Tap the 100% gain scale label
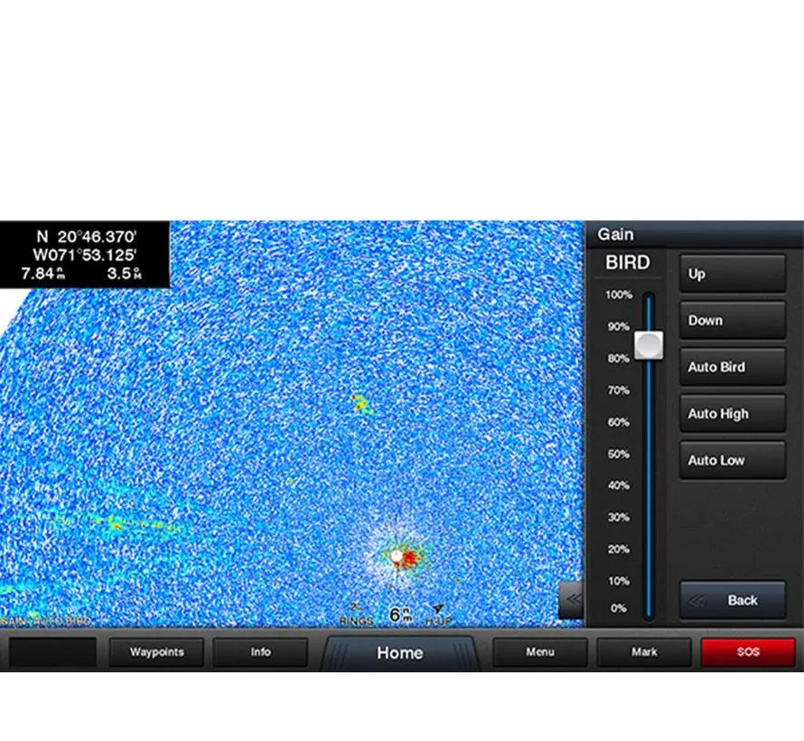Image resolution: width=804 pixels, height=741 pixels. (619, 295)
